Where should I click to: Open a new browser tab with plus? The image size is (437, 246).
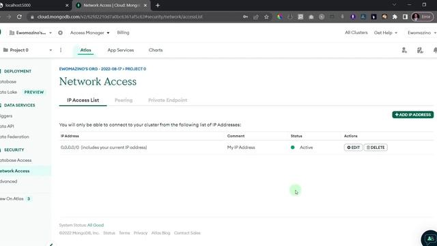(x=158, y=5)
